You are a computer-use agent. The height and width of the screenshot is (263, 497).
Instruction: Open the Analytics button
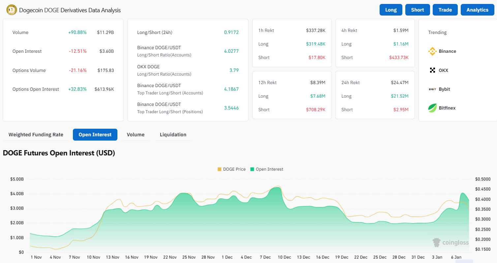point(477,10)
